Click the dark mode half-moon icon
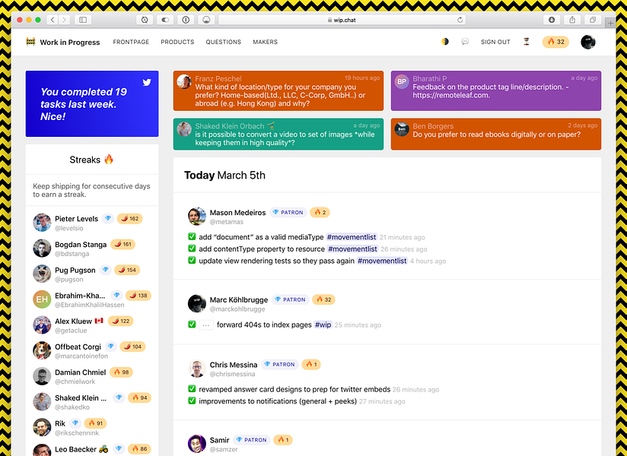This screenshot has height=456, width=627. click(444, 42)
